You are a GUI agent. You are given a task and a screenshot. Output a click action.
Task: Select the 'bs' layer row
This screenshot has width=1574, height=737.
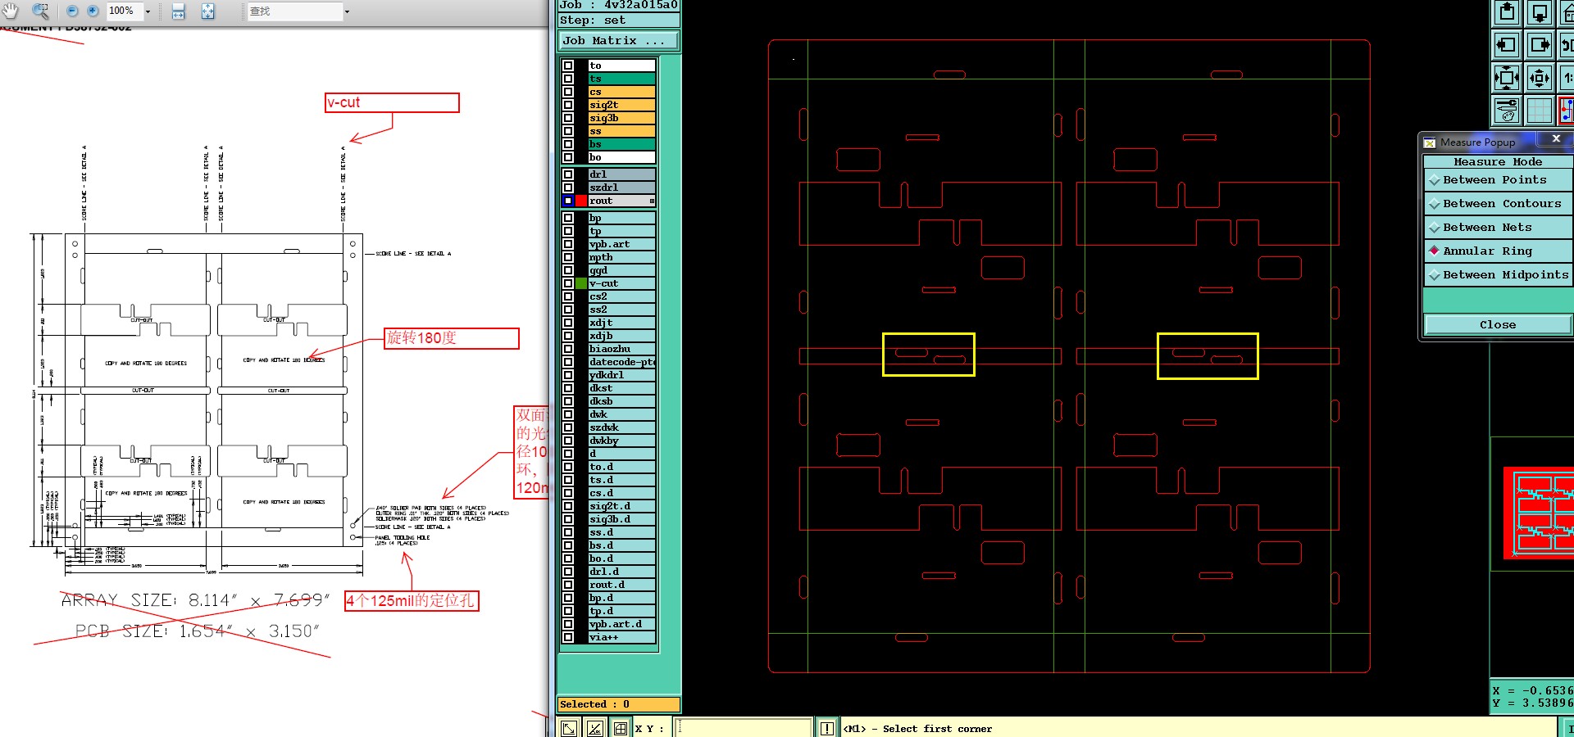coord(621,144)
